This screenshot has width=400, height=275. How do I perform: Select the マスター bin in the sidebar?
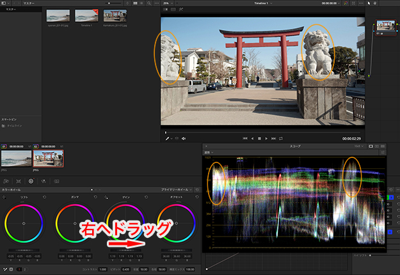(11, 10)
